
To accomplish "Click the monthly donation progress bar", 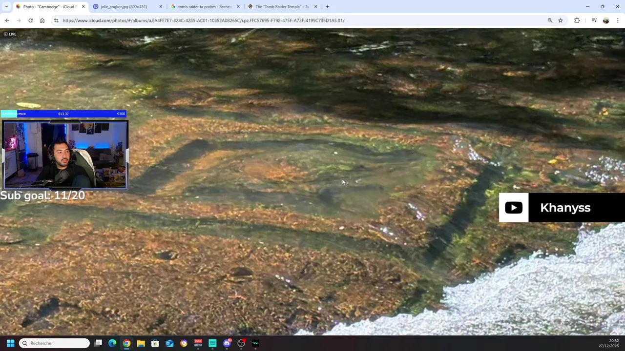I will tap(63, 114).
